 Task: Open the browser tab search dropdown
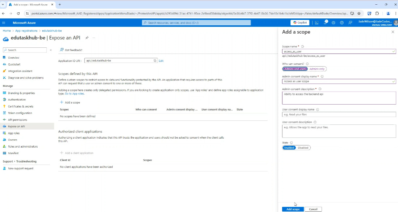[3, 5]
